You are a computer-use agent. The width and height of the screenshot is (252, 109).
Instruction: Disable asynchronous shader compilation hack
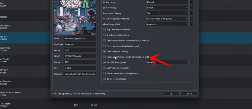pyautogui.click(x=104, y=57)
